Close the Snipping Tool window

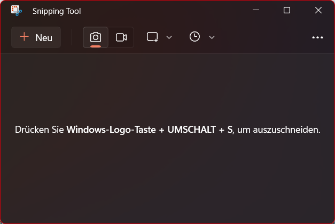point(318,10)
